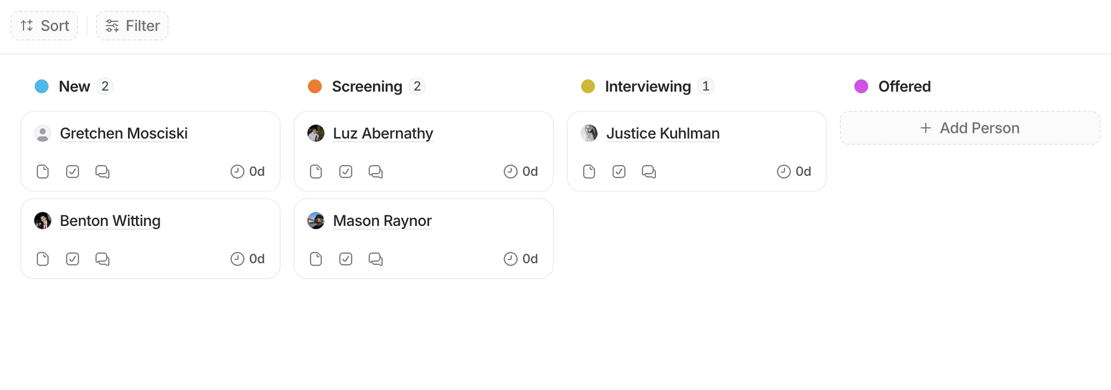Viewport: 1111px width, 390px height.
Task: Click notes icon on Justice Kuhlman card
Action: pos(589,172)
